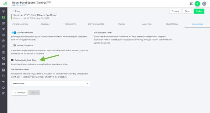Click the Automatically Email Client label

tap(26, 60)
